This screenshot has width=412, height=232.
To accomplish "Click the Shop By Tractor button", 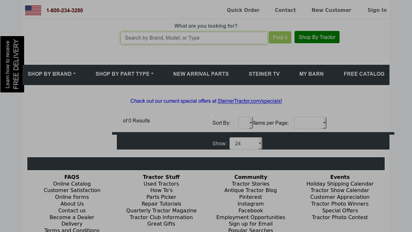I will pyautogui.click(x=317, y=37).
